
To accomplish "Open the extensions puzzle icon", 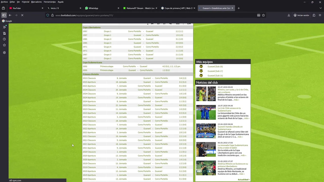I will tap(314, 15).
